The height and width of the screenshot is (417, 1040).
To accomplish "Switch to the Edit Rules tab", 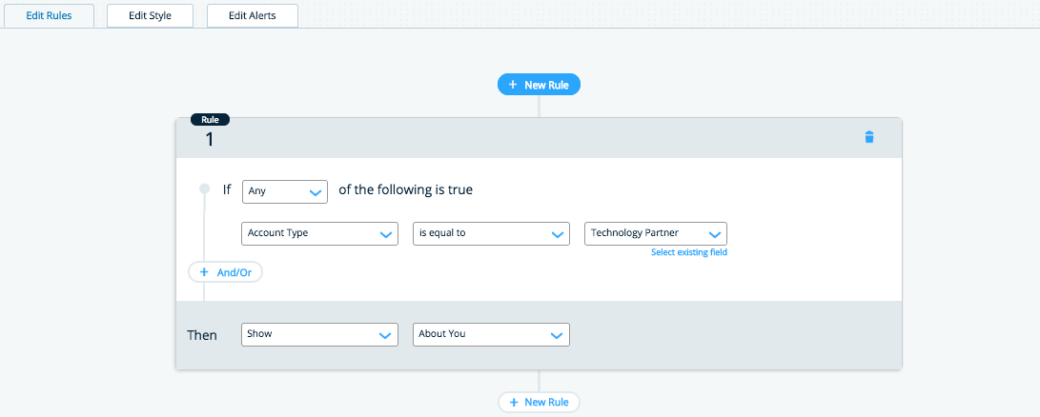I will tap(49, 15).
